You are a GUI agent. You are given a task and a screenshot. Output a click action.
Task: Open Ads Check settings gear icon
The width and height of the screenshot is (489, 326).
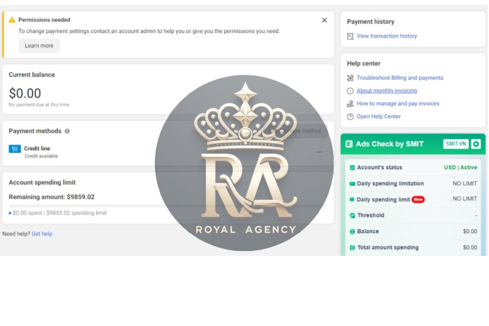pyautogui.click(x=476, y=144)
